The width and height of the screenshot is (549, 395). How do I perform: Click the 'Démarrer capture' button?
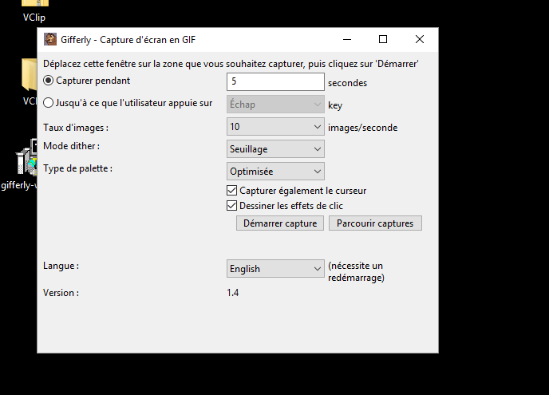tap(280, 223)
